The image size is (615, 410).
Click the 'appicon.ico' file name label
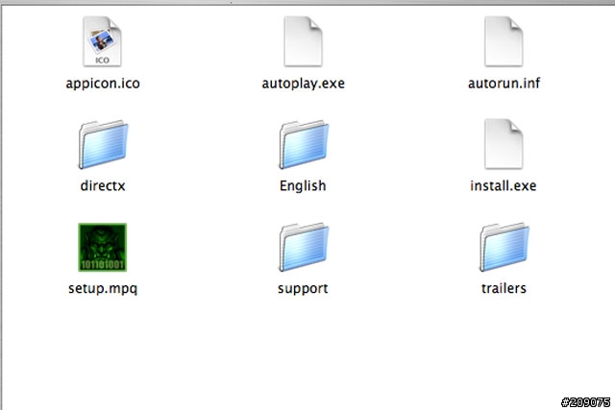click(103, 84)
